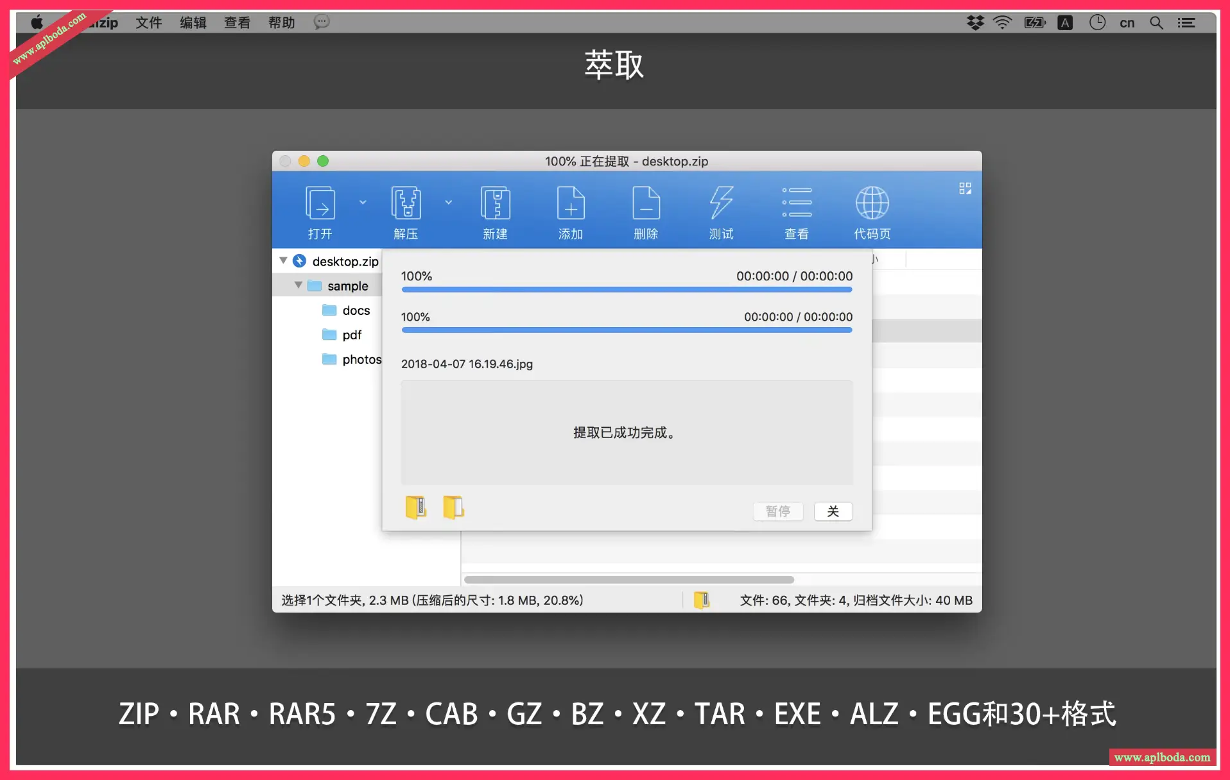The image size is (1230, 780).
Task: Collapse the sample folder triangle
Action: [299, 285]
